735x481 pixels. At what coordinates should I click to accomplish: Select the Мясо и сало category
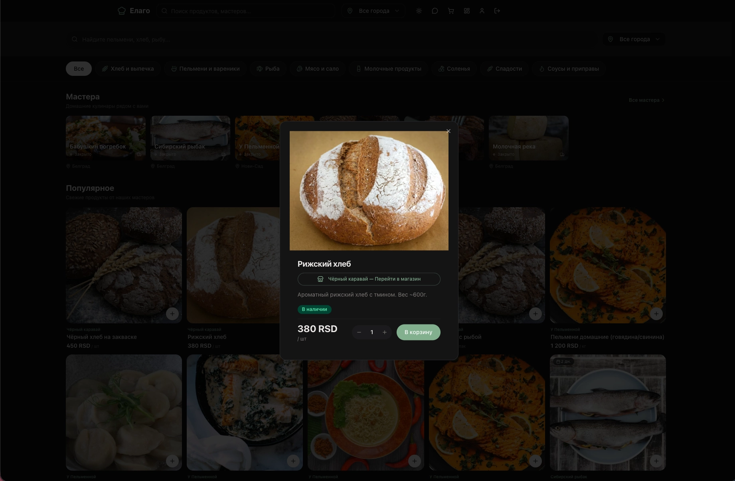pos(318,69)
